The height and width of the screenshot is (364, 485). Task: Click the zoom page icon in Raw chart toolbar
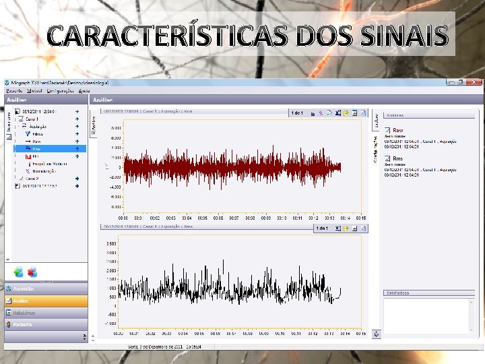(x=363, y=113)
